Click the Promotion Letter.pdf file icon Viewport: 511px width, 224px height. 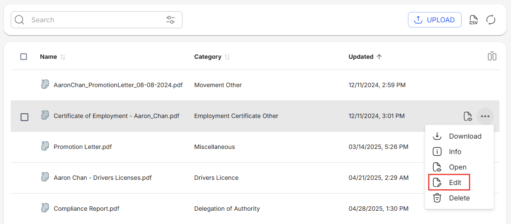tap(45, 146)
